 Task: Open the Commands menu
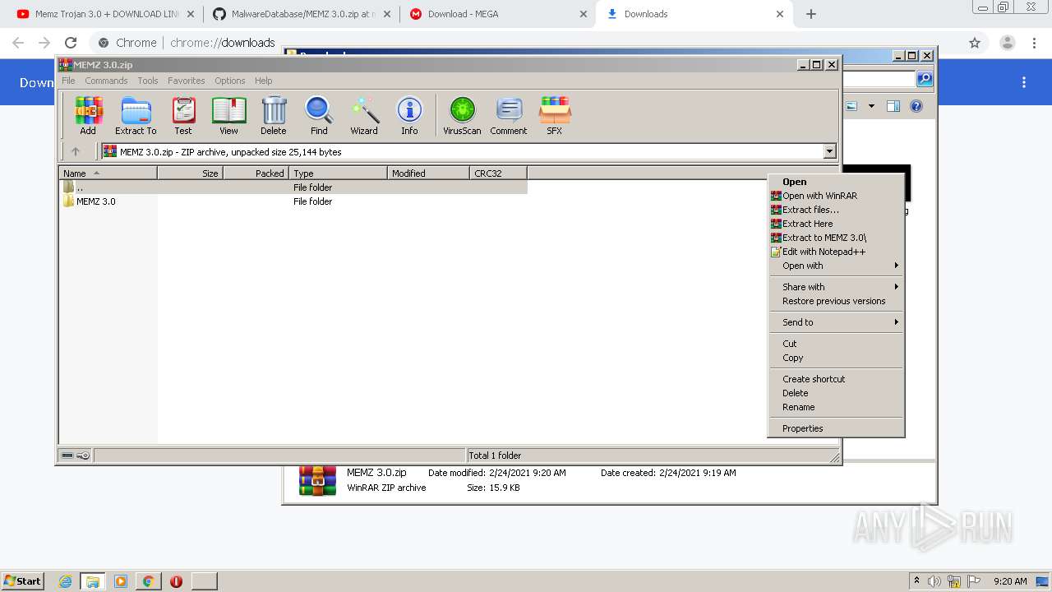pyautogui.click(x=106, y=81)
